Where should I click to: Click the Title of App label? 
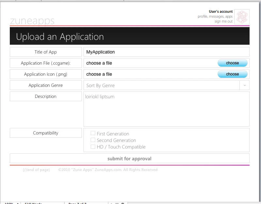46,52
